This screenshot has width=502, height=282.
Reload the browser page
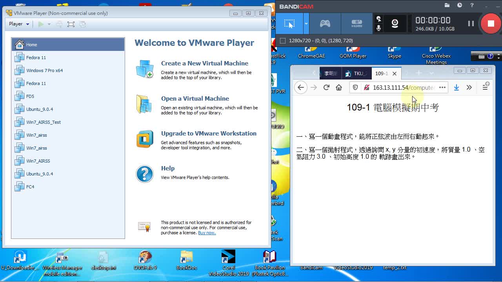pos(326,87)
